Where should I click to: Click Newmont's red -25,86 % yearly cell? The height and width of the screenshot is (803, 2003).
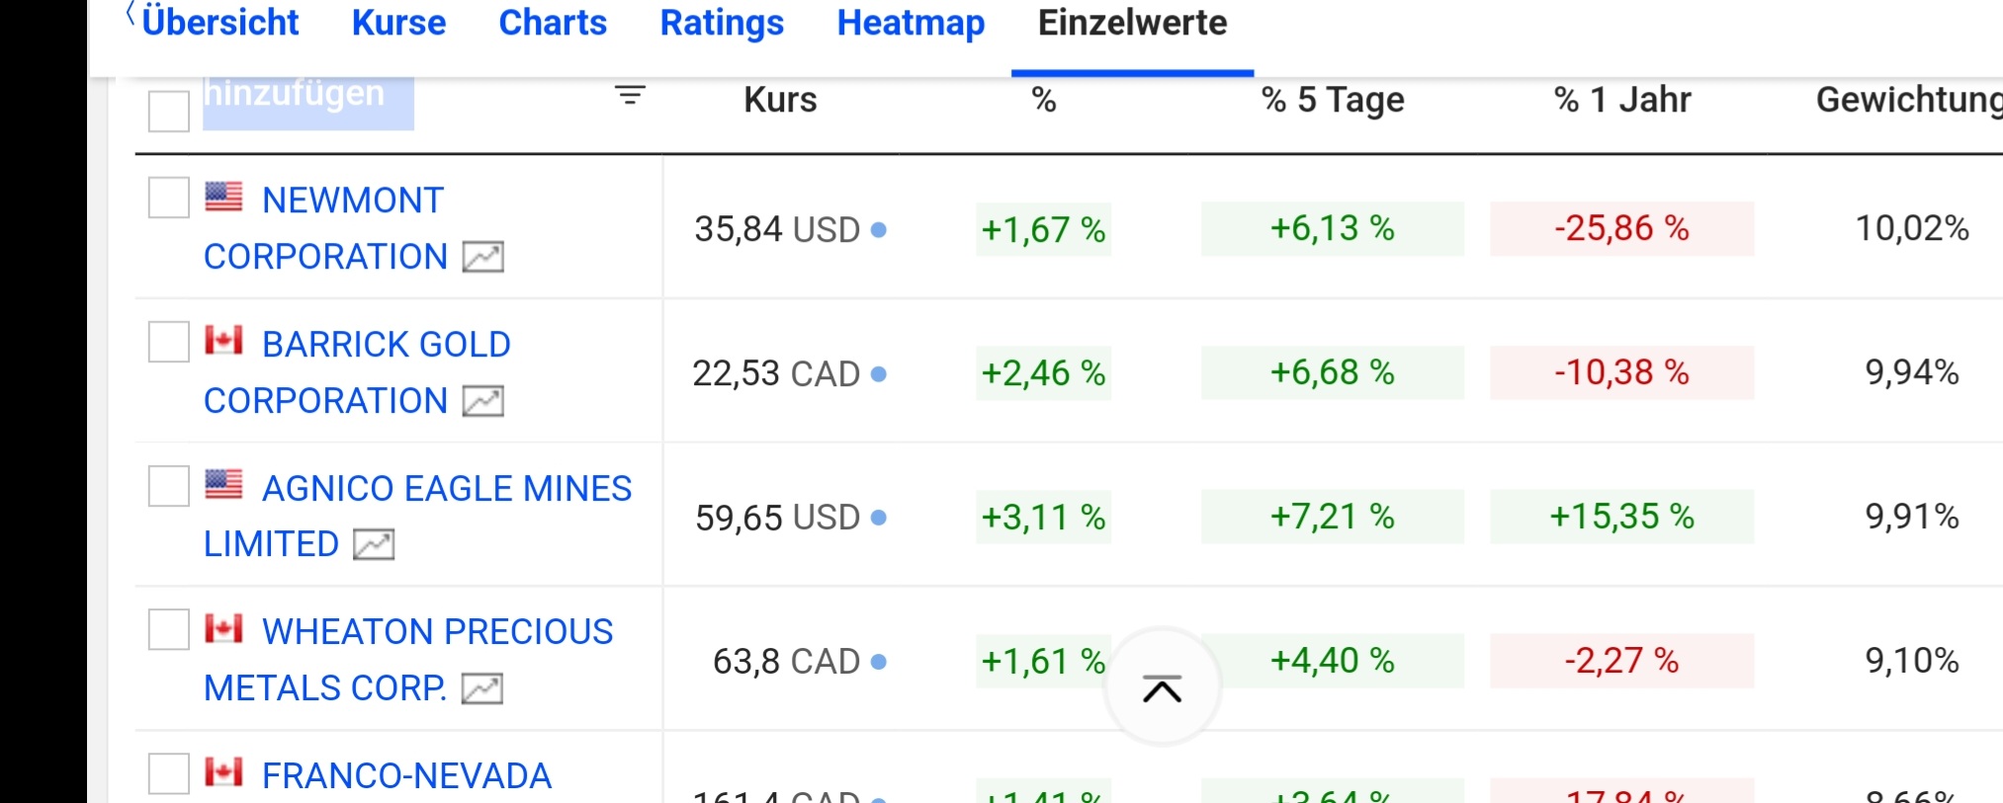point(1621,229)
